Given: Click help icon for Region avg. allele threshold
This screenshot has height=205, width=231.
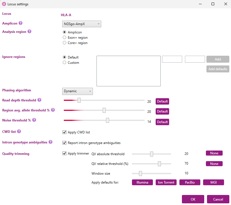Looking at the screenshot, I should (53, 110).
